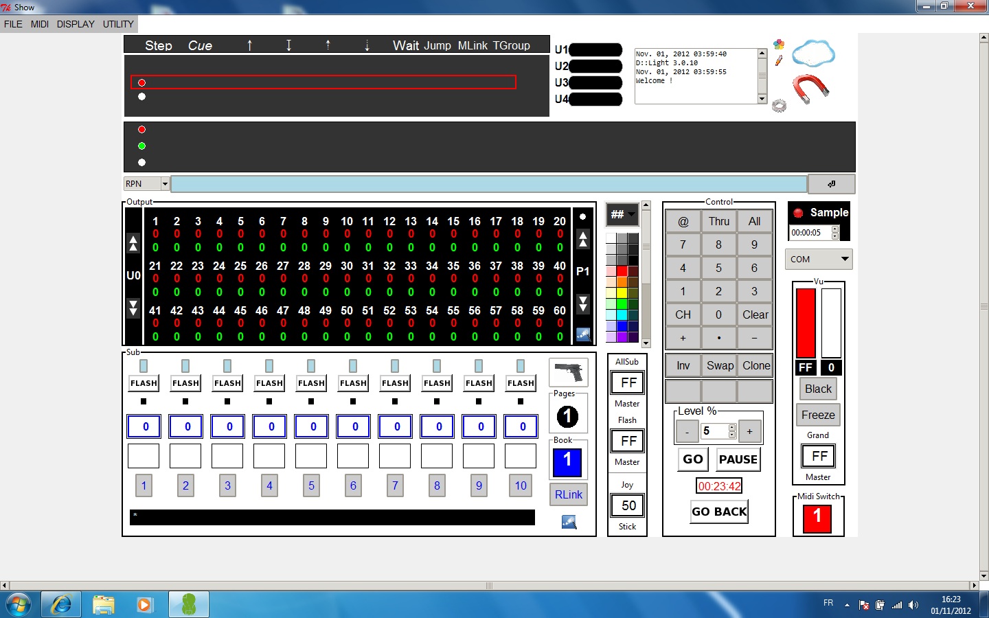Open the MIDI menu
989x618 pixels.
point(39,24)
